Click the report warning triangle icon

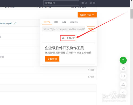pyautogui.click(x=123, y=84)
